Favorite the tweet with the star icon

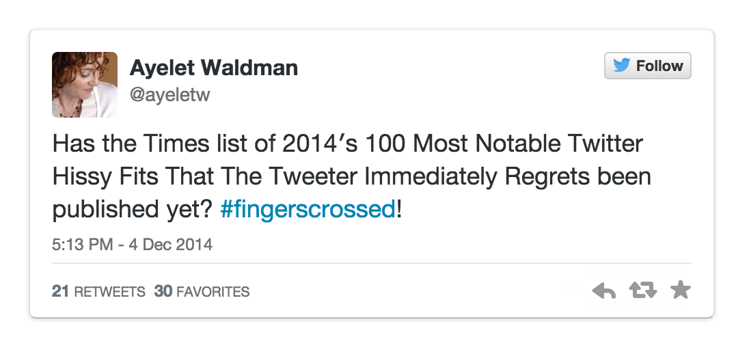(x=681, y=291)
